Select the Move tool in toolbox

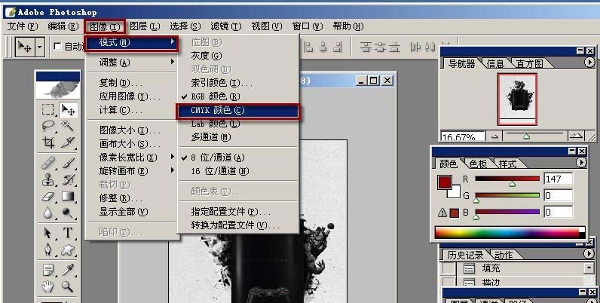[x=68, y=110]
